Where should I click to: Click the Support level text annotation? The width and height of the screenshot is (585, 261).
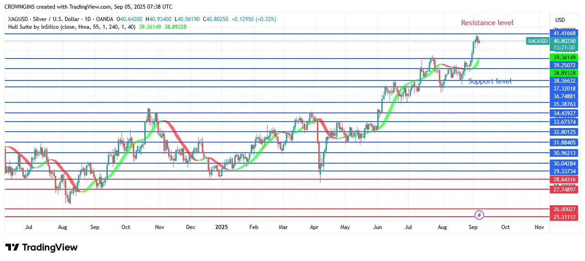pyautogui.click(x=490, y=81)
